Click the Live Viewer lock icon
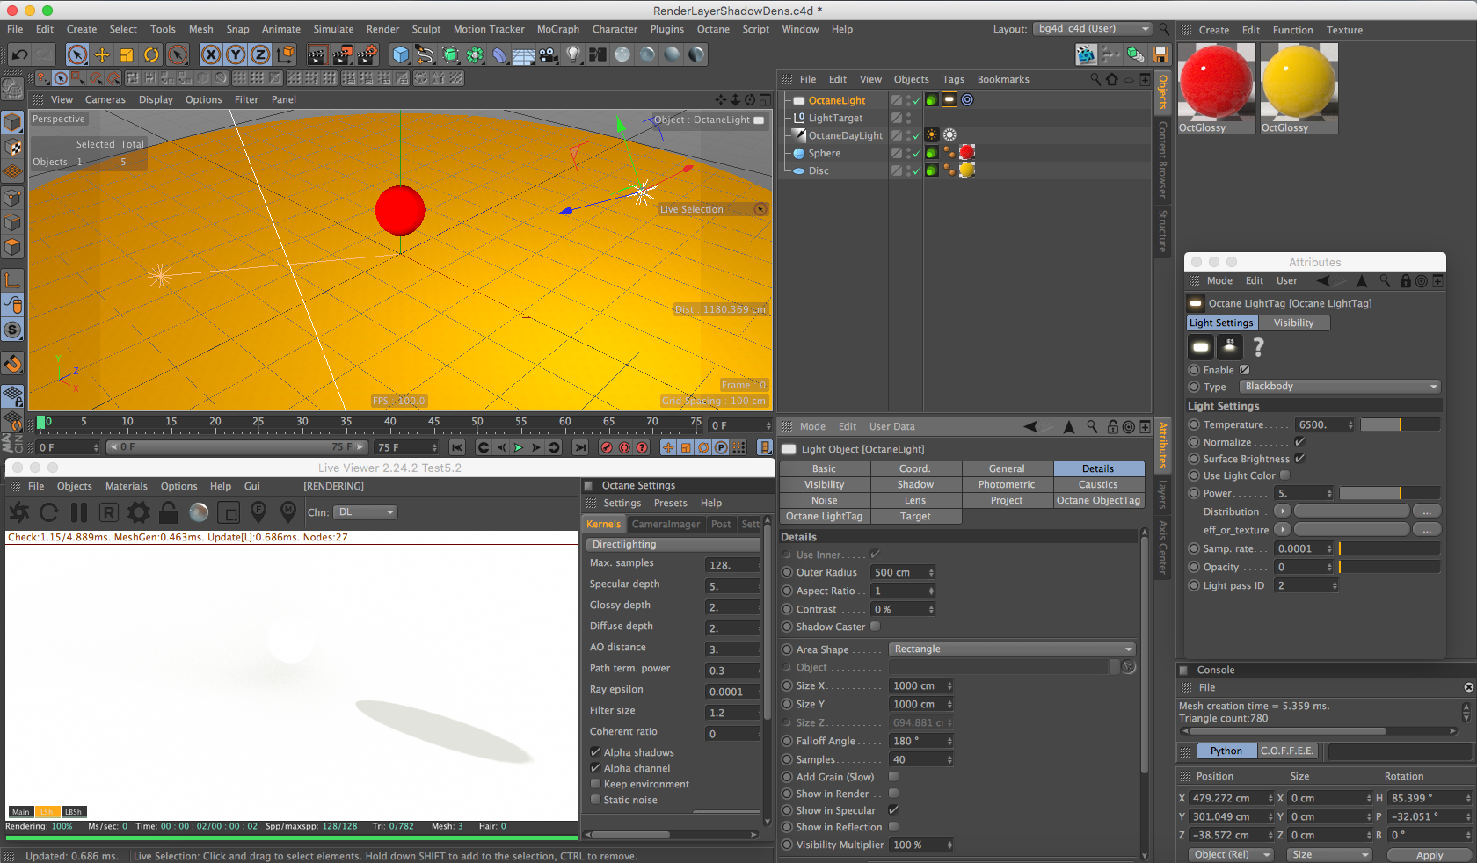This screenshot has width=1477, height=863. tap(169, 512)
